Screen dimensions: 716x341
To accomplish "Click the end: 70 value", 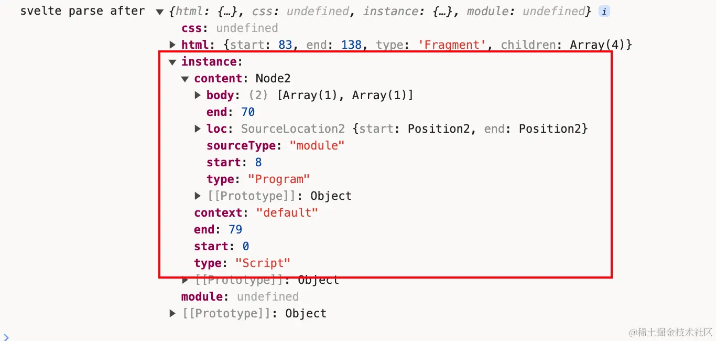I will (248, 112).
